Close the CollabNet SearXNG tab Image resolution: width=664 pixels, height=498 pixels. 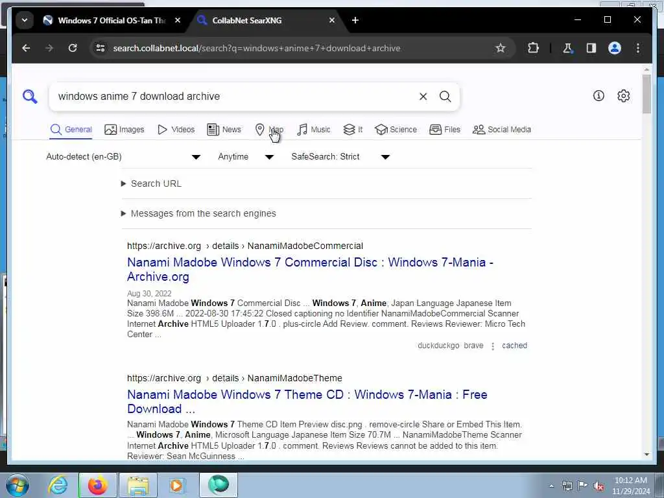click(x=332, y=20)
